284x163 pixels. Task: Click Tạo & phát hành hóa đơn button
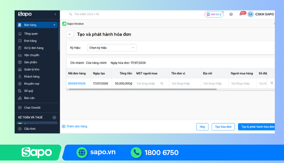pos(256,127)
